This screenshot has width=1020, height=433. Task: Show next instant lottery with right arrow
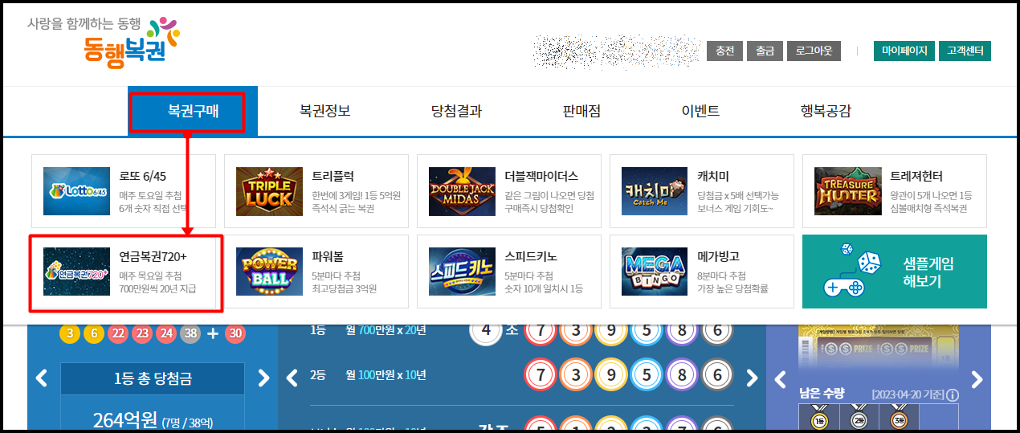click(x=977, y=379)
